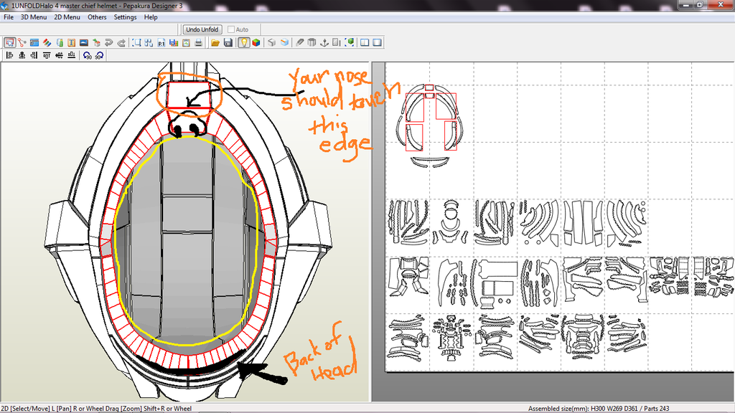
Task: Click the rotate 90 degrees counterclockwise icon
Action: point(87,55)
